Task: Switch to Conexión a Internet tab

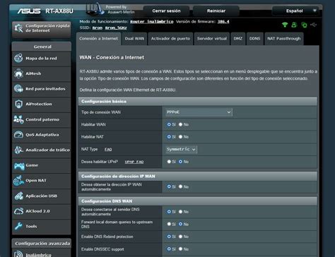Action: pos(98,39)
